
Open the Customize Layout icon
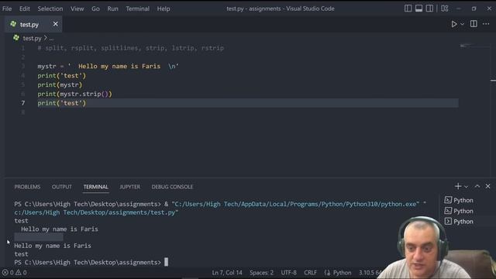coord(445,9)
